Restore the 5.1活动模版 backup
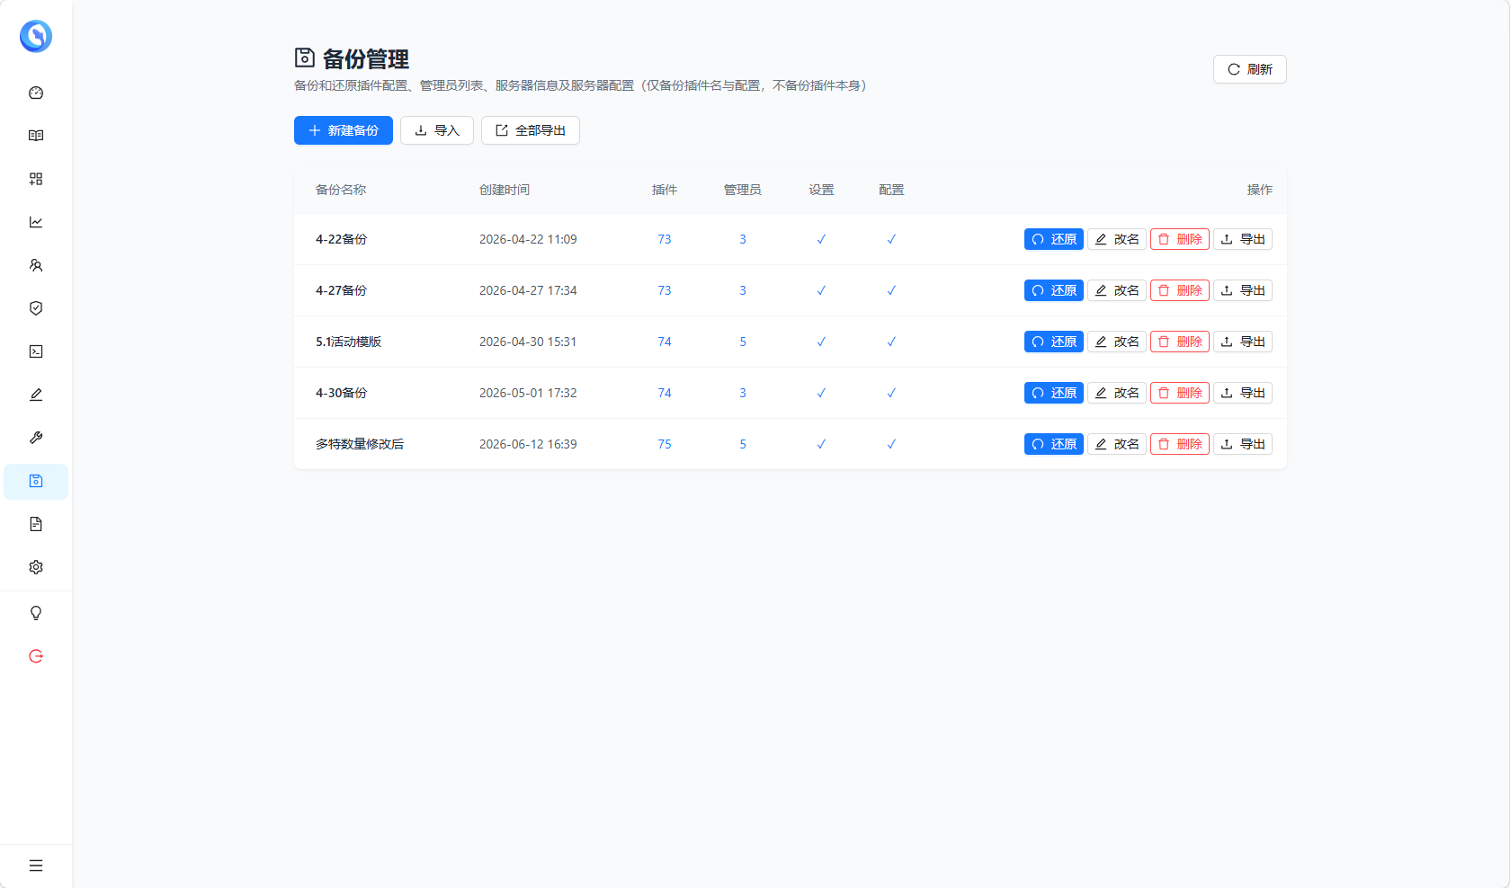Screen dimensions: 1510x888 coord(1054,342)
